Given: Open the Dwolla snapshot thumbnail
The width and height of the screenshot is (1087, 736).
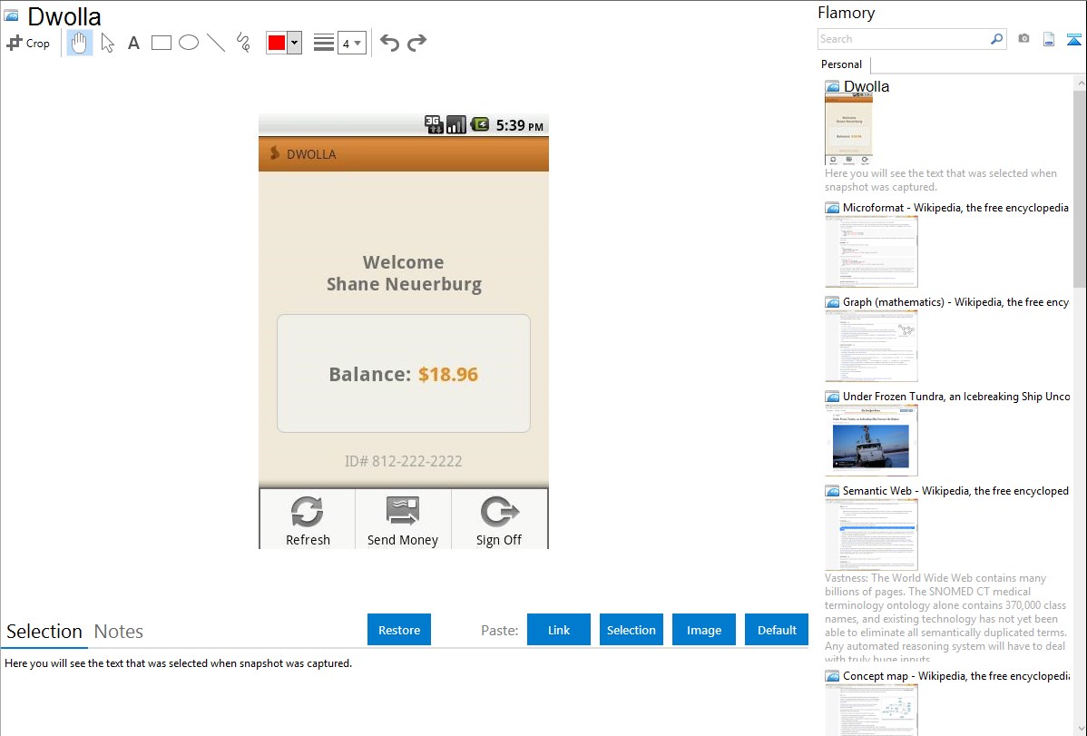Looking at the screenshot, I should click(x=848, y=130).
